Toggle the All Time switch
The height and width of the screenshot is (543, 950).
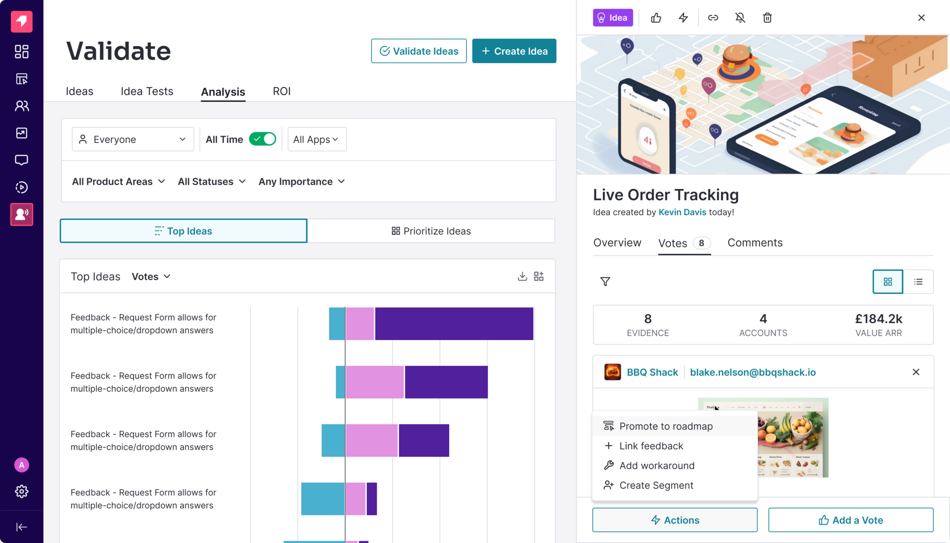click(x=263, y=139)
